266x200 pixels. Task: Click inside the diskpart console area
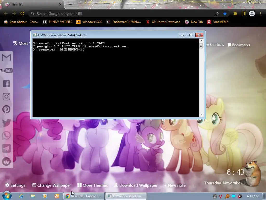pos(116,78)
